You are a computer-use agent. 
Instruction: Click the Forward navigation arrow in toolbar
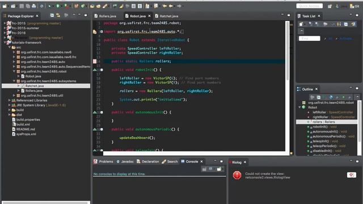coord(179,6)
